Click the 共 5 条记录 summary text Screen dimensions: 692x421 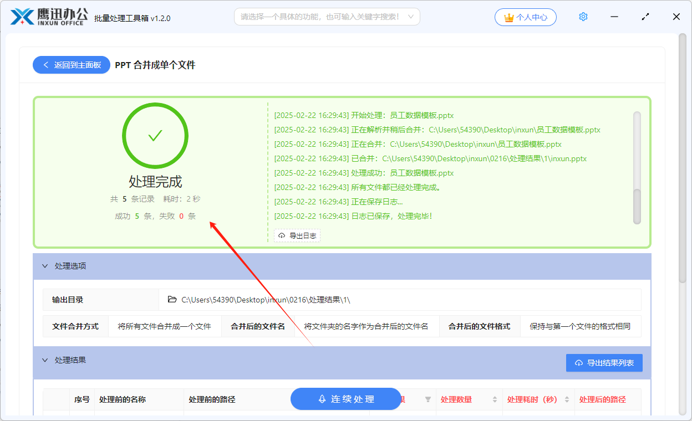coord(133,199)
